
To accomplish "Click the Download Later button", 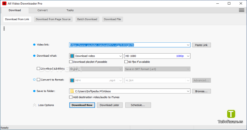I will [110, 105].
